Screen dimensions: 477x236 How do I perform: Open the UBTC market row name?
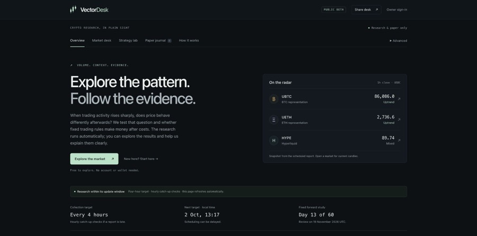coord(287,97)
